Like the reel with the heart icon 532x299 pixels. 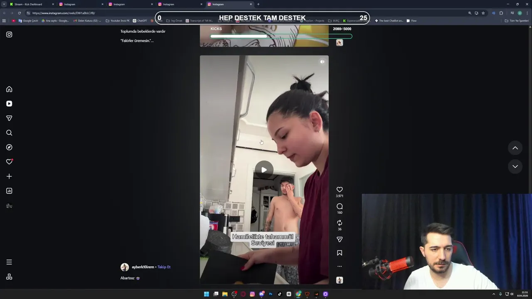point(340,189)
